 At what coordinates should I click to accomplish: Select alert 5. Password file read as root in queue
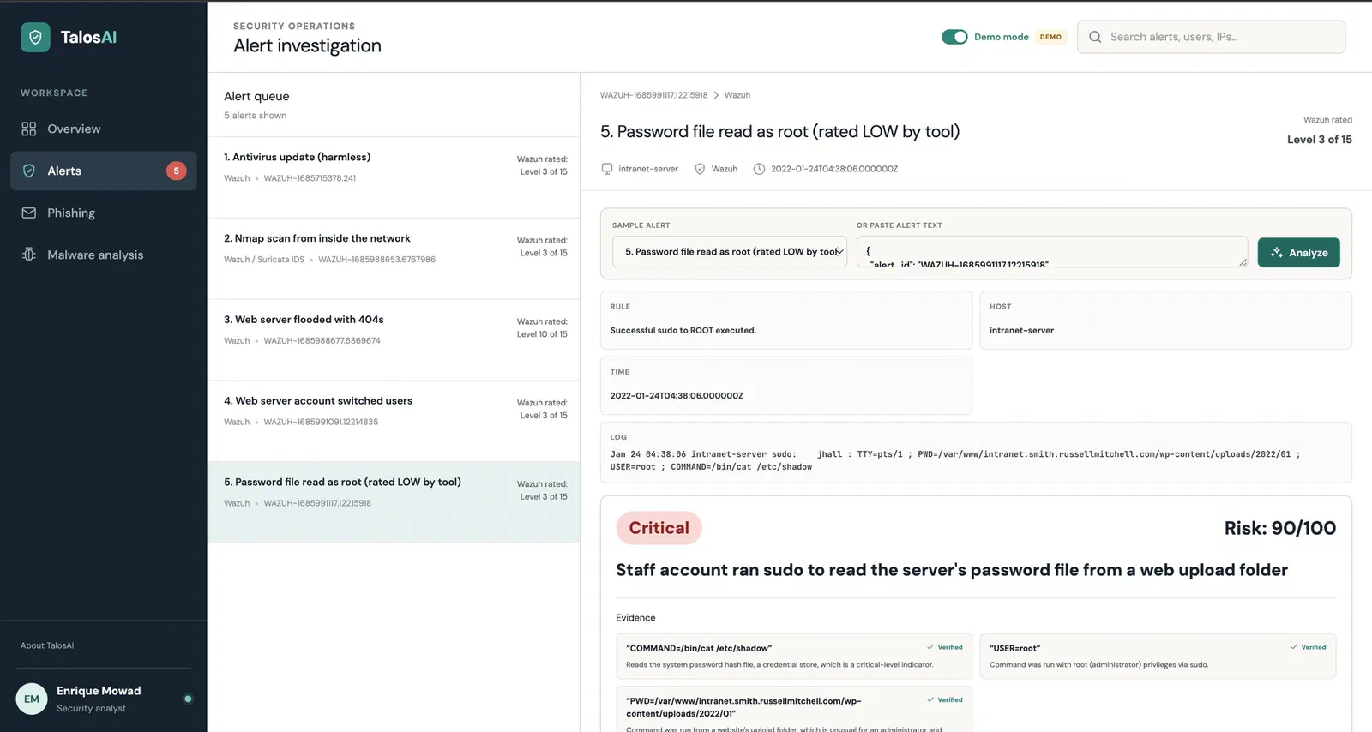click(x=394, y=502)
